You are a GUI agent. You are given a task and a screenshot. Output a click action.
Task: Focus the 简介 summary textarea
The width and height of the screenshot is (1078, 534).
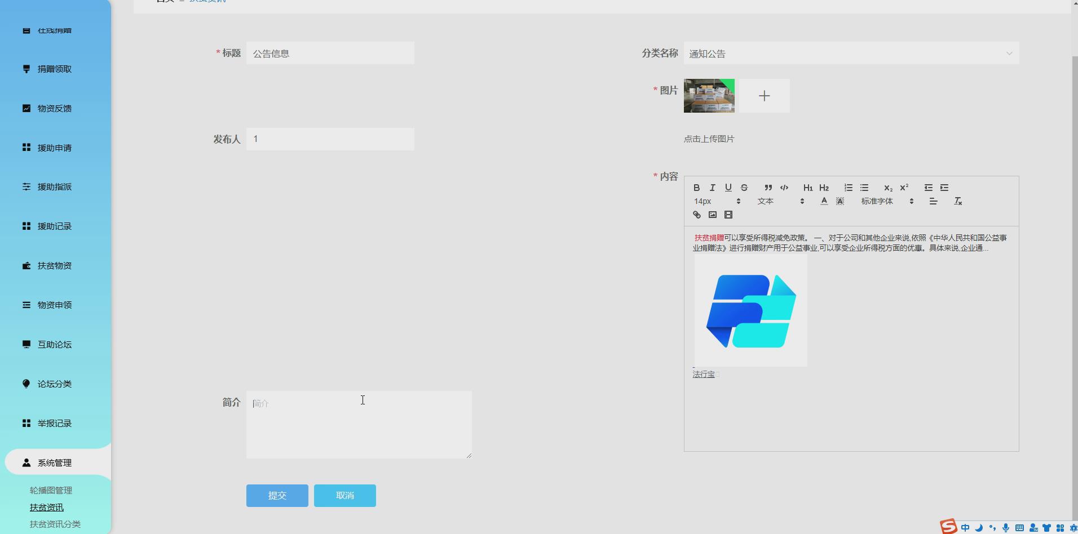point(359,425)
